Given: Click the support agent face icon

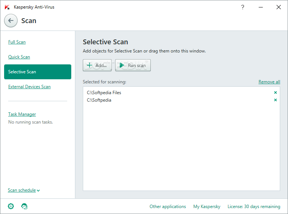Looking at the screenshot, I should click(x=25, y=206).
